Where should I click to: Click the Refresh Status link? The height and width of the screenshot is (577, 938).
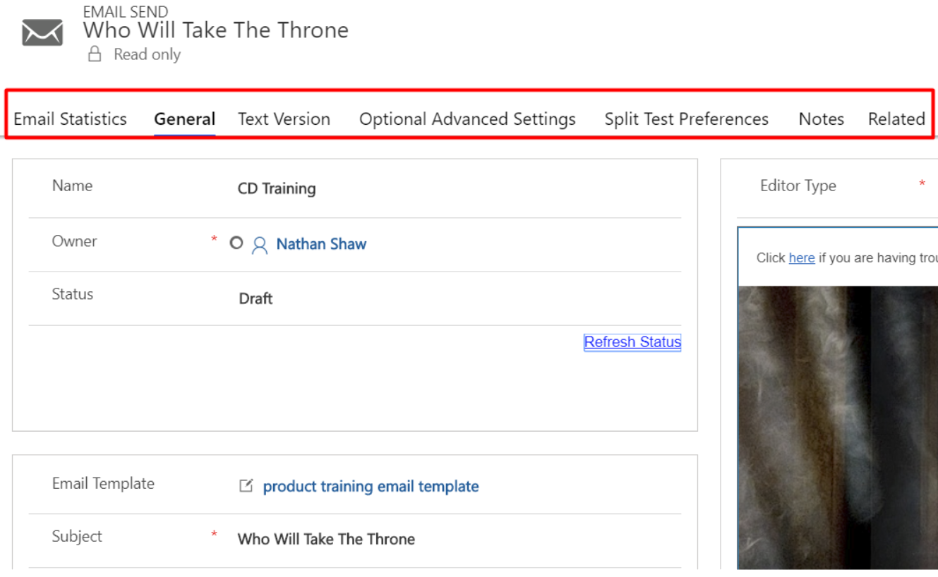(632, 342)
